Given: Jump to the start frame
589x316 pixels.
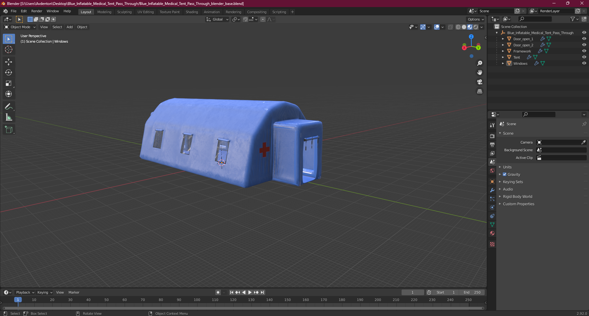Looking at the screenshot, I should tap(232, 292).
